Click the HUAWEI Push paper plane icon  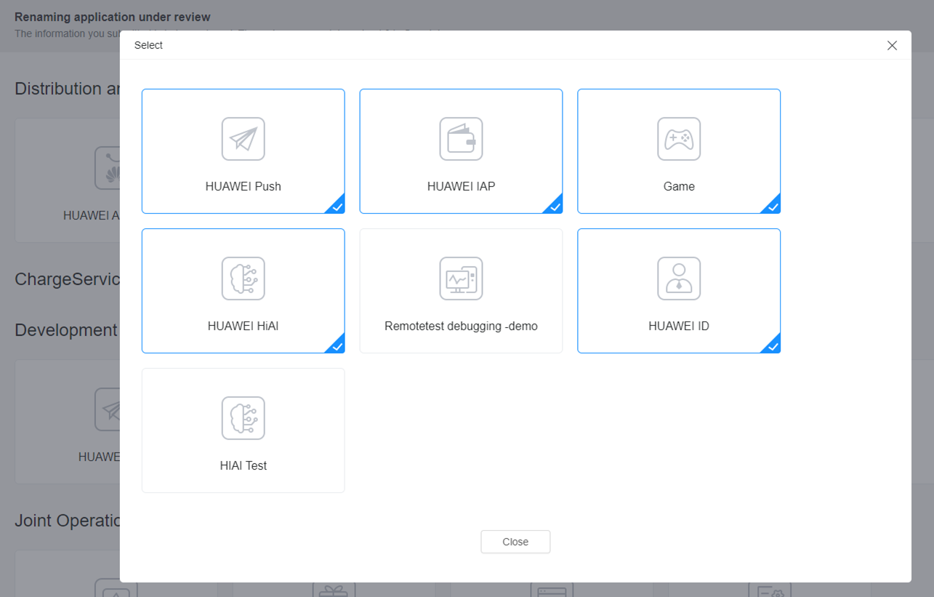(x=243, y=139)
